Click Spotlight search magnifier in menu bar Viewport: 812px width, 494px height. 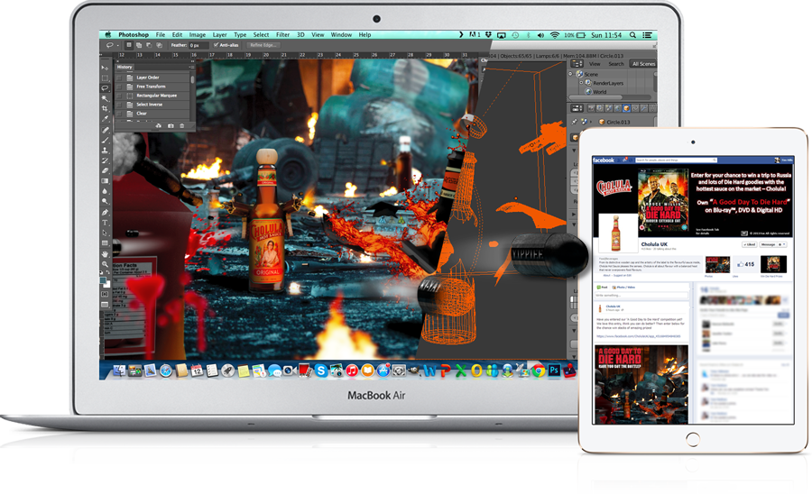click(x=632, y=35)
